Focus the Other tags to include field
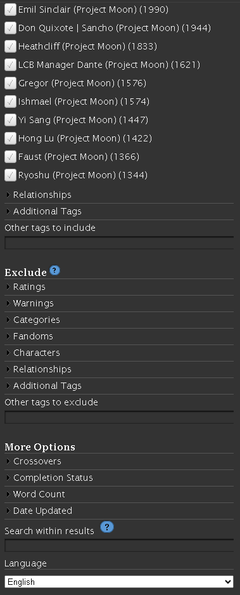Image resolution: width=240 pixels, height=595 pixels. click(119, 243)
